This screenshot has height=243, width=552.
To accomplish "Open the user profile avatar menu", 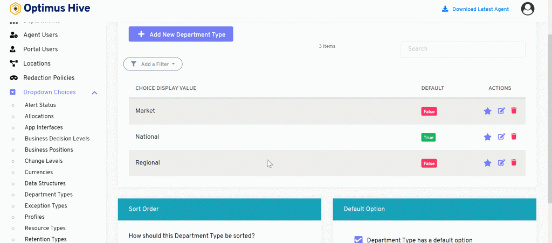I will (528, 9).
